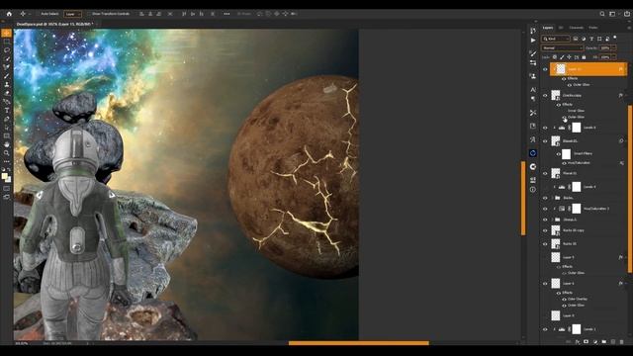The image size is (633, 356).
Task: Expand the Rocks group chevron
Action: pyautogui.click(x=552, y=198)
